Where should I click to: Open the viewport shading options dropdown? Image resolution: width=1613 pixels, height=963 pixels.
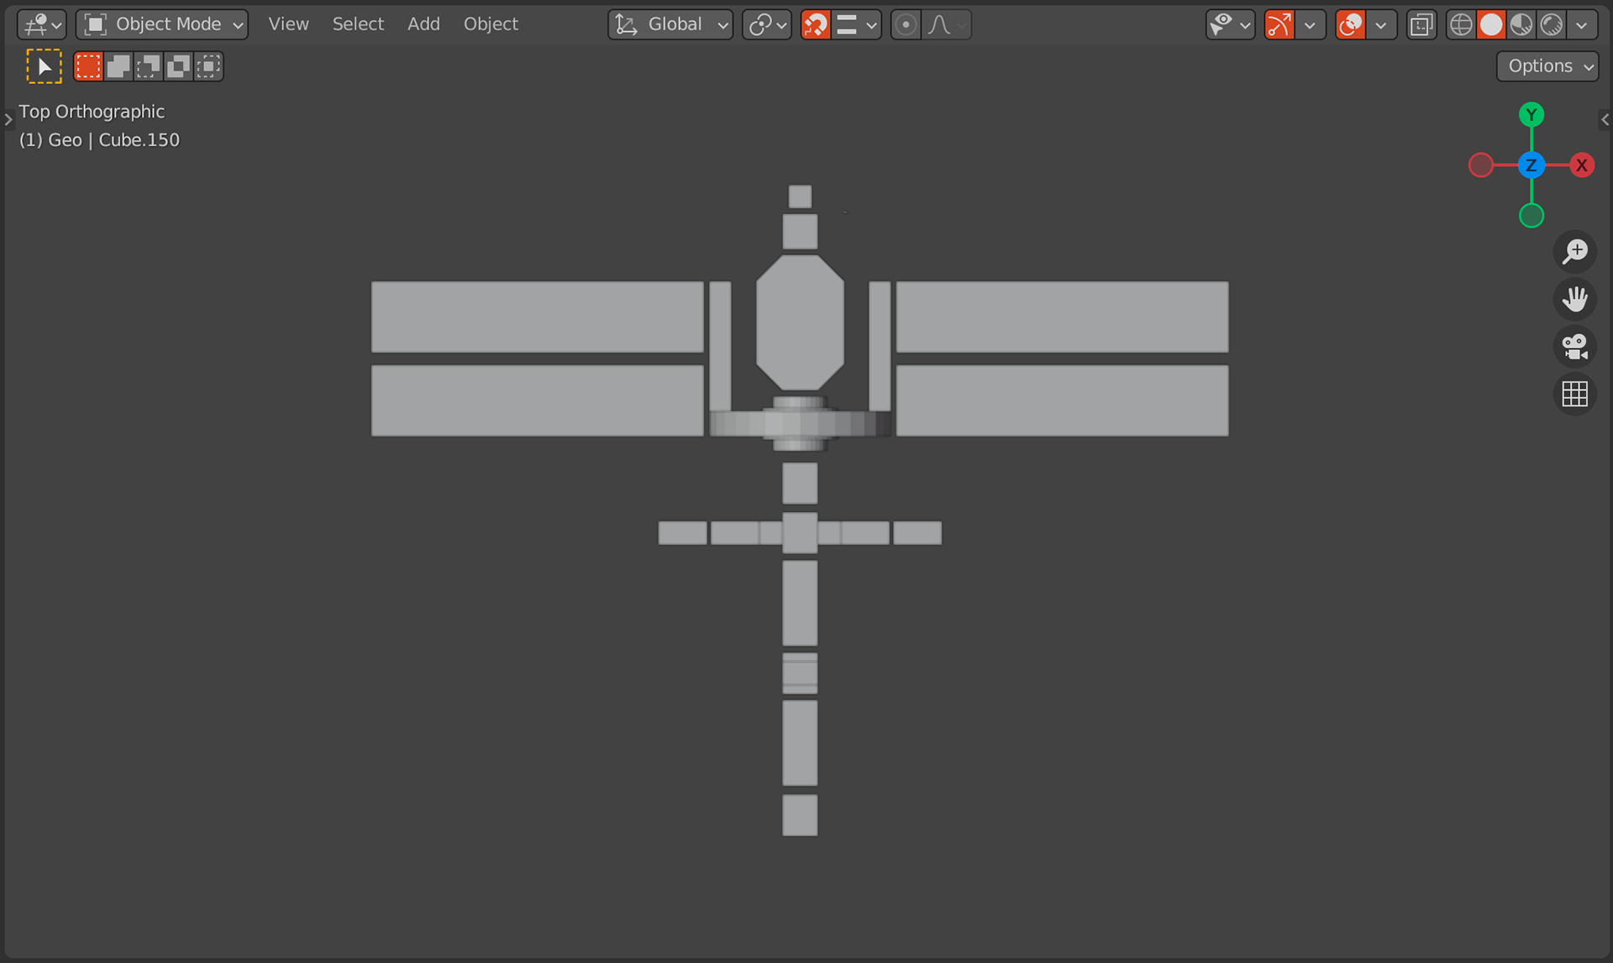1582,24
